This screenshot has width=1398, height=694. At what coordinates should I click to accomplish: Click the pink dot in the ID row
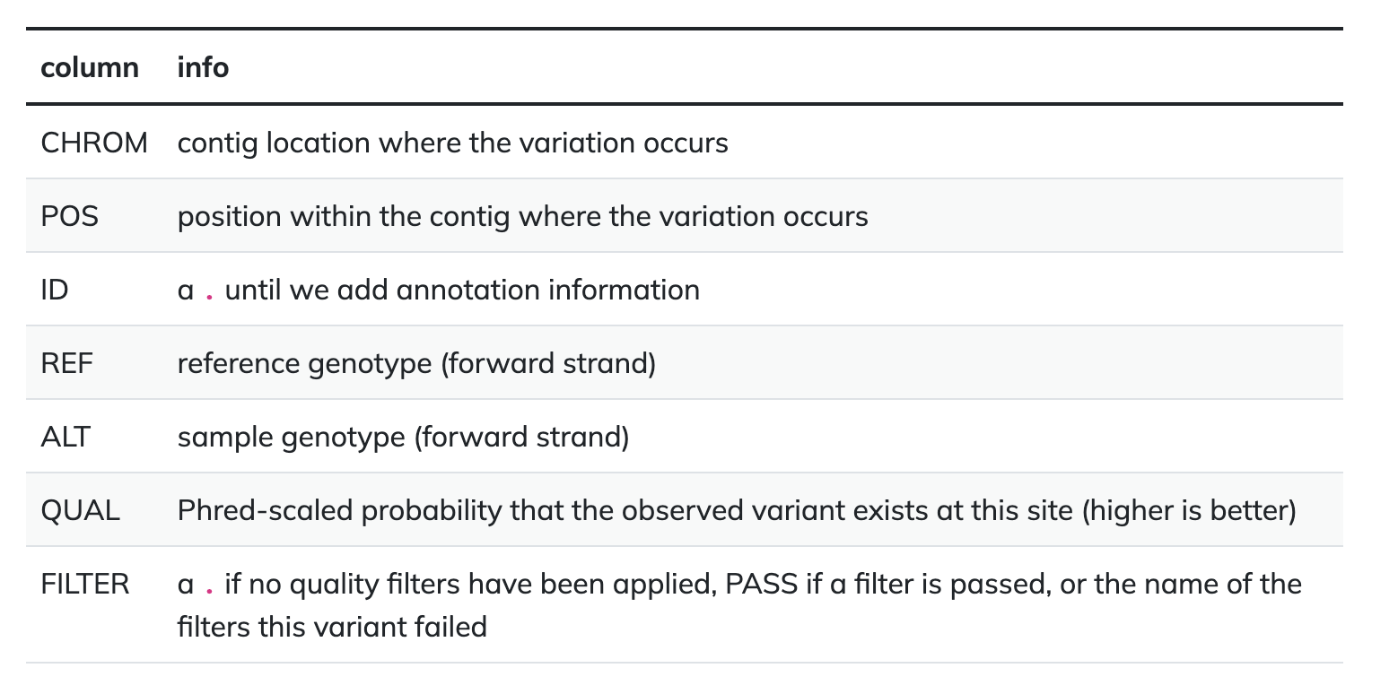click(209, 297)
